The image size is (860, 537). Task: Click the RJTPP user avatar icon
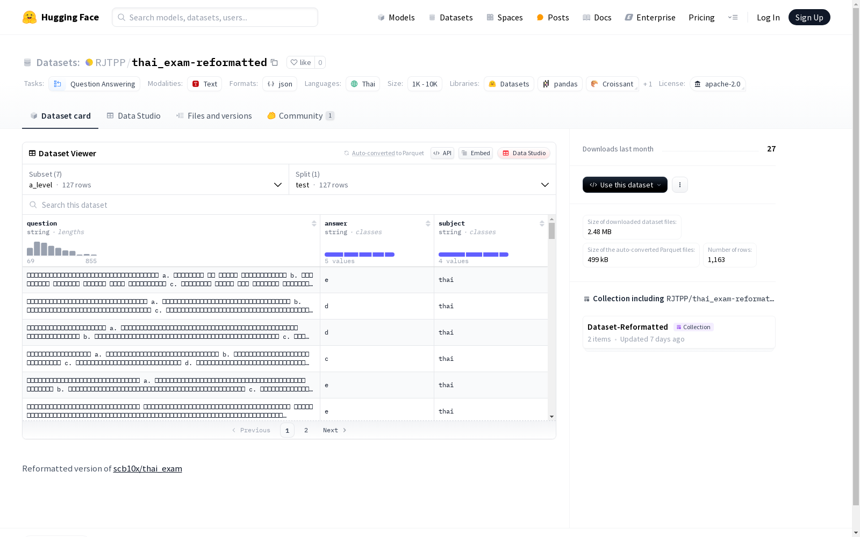point(89,62)
